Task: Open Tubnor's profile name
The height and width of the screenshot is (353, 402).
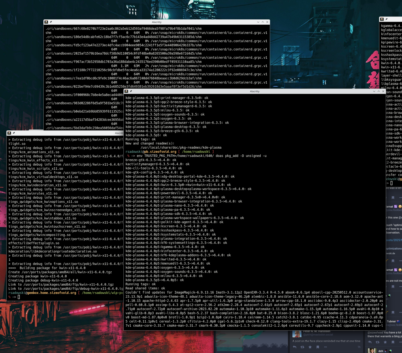Action: [391, 321]
